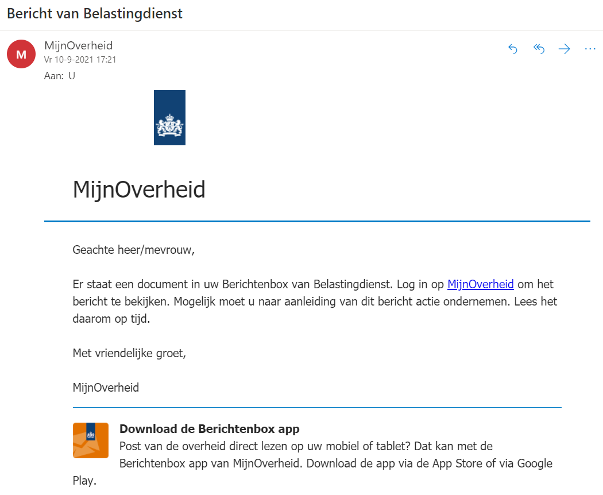Open the More actions three-dots menu
Screen dimensions: 603x495
click(x=590, y=49)
